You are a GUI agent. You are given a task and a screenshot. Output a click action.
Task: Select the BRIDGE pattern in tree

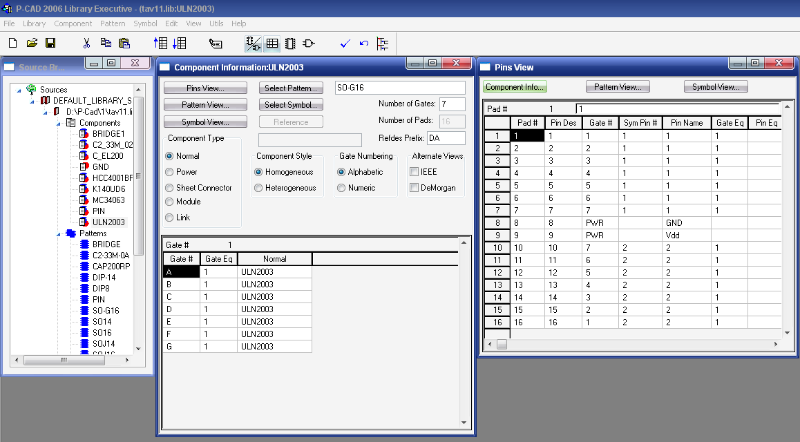(x=106, y=244)
